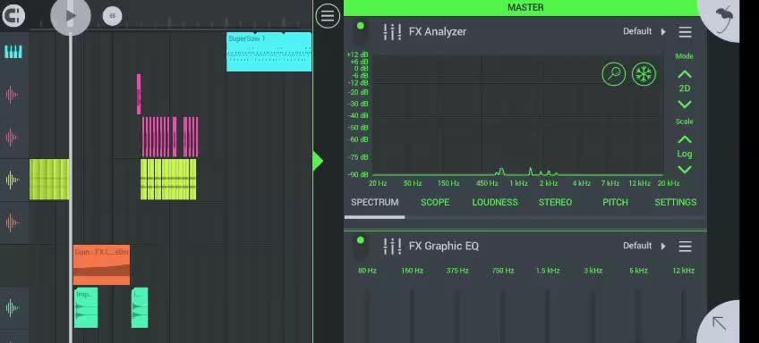
Task: Click the -90 dB axis label
Action: (x=358, y=174)
